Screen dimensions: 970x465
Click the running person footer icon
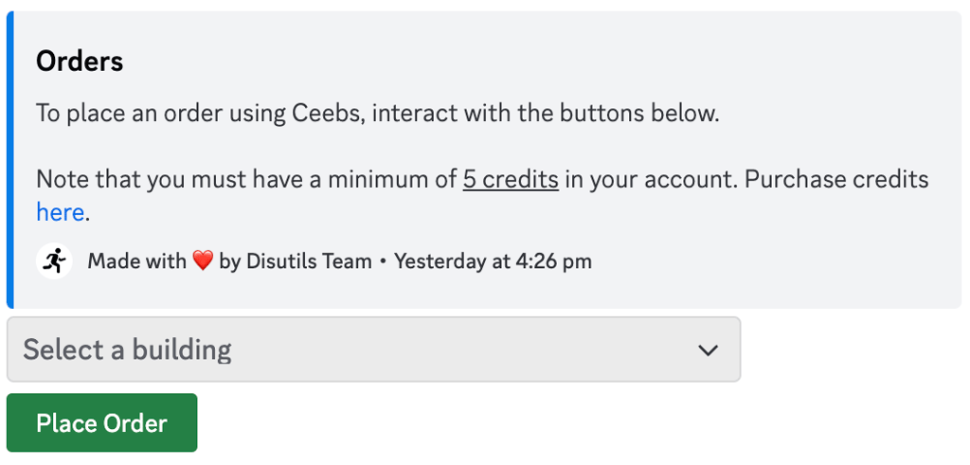pyautogui.click(x=54, y=260)
